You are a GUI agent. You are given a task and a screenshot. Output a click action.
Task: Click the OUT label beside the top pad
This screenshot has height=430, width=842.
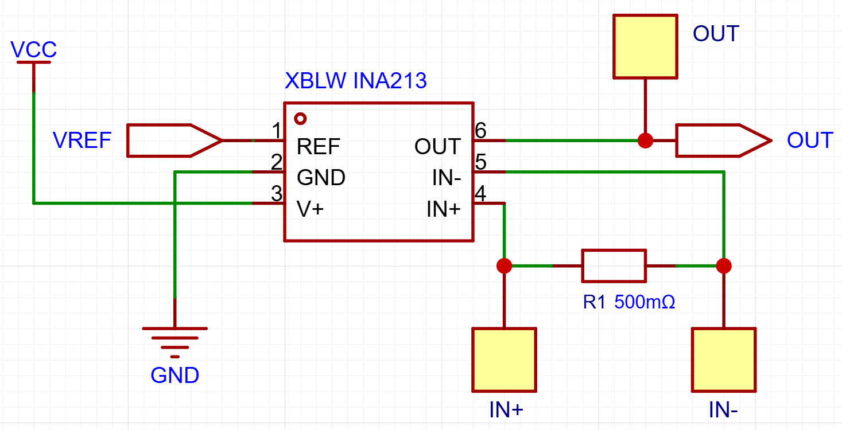click(x=716, y=34)
